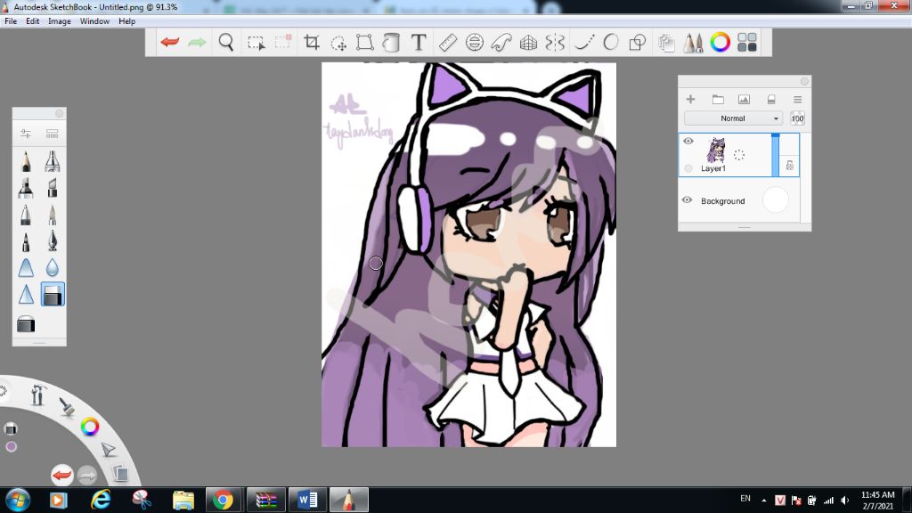Pick the Quick Selection tool with red corner

point(283,42)
